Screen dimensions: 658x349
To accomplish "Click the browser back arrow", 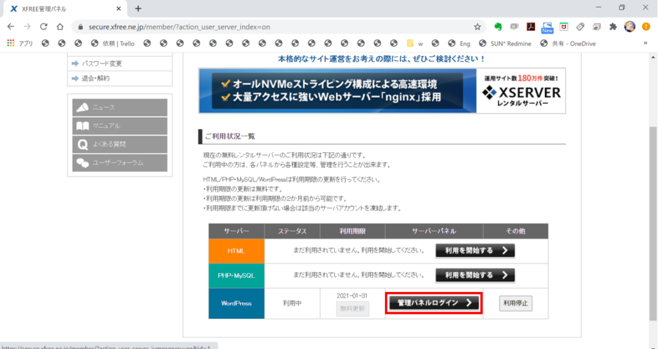I will [10, 27].
